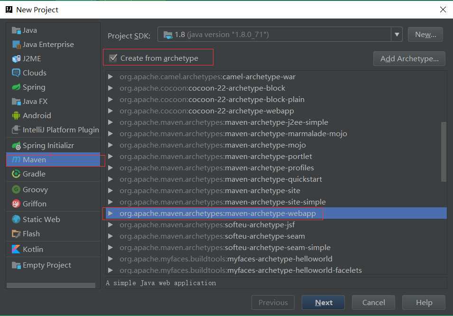Select cocoon-22-archetype-block-plain row text

coord(212,100)
